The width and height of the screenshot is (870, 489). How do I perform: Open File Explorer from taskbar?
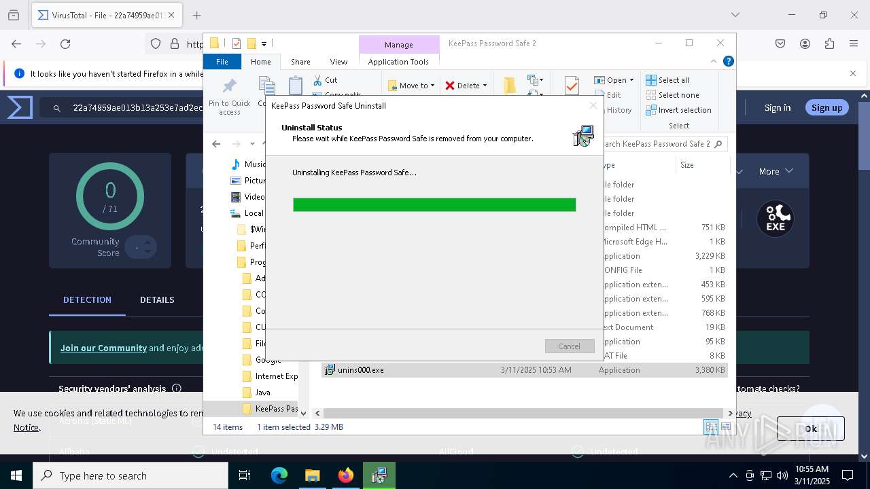coord(313,475)
